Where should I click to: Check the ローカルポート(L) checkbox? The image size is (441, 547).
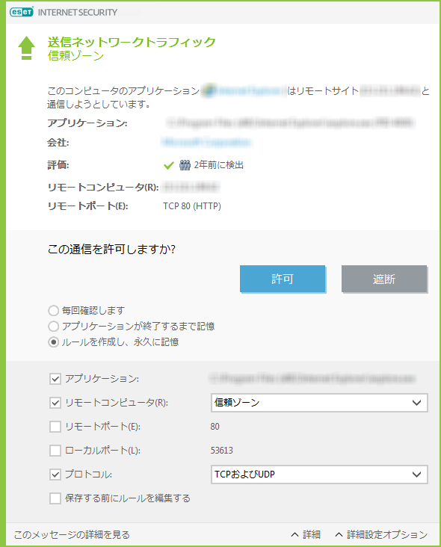[x=55, y=451]
